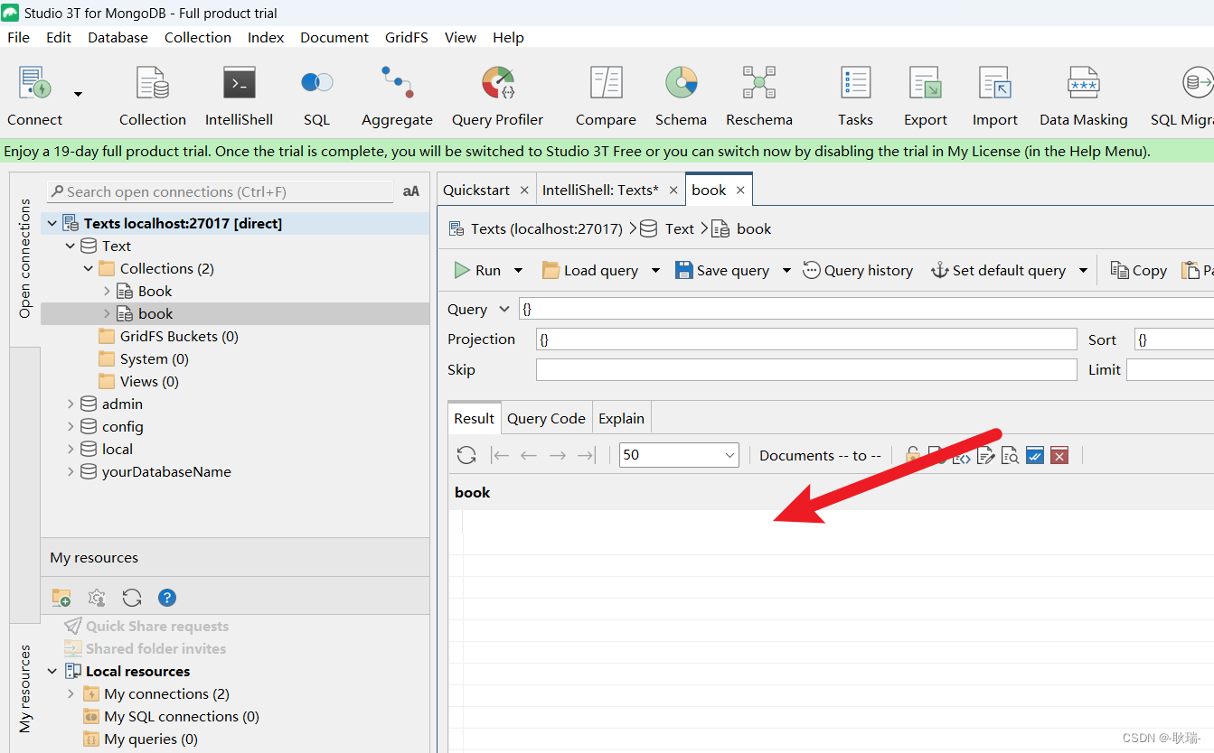Open the Tasks toolbar icon
Screen dimensions: 1214x753
pos(855,83)
